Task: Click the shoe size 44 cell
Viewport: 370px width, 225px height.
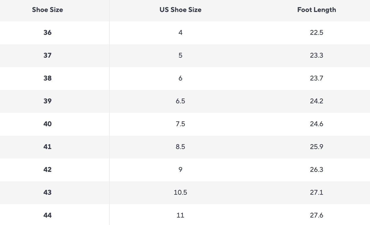Action: [x=47, y=215]
